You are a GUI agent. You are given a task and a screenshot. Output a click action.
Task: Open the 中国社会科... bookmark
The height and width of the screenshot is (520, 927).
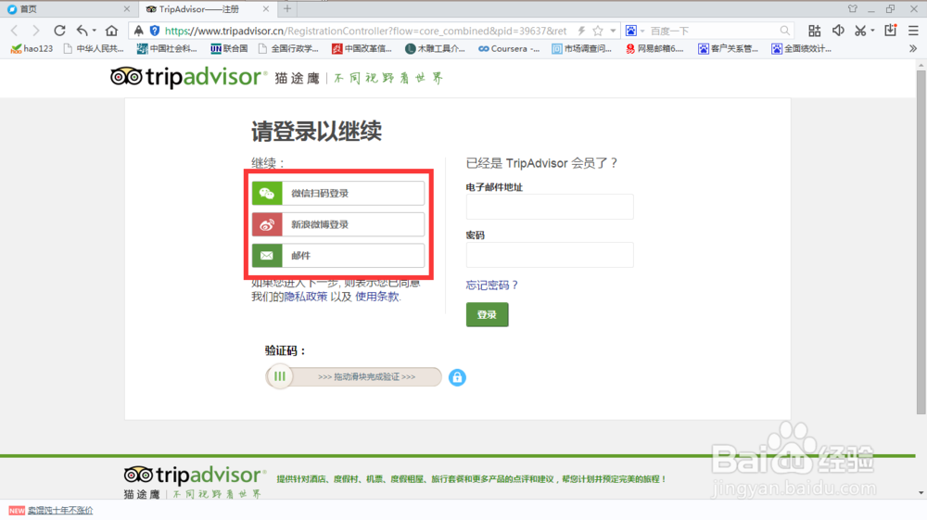point(167,48)
